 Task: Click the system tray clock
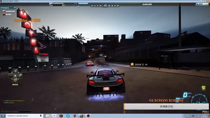point(204,116)
